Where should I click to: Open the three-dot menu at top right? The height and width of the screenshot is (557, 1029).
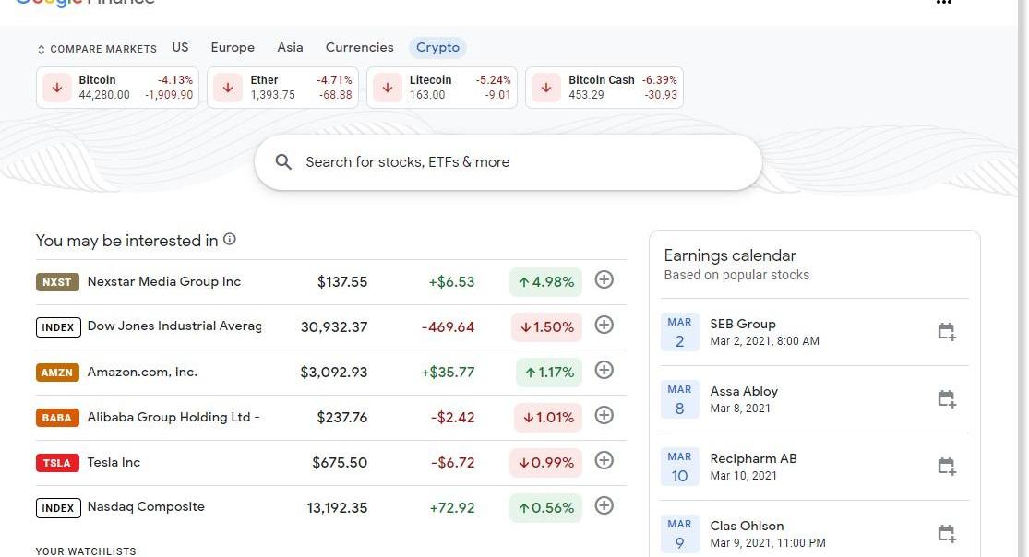tap(943, 3)
